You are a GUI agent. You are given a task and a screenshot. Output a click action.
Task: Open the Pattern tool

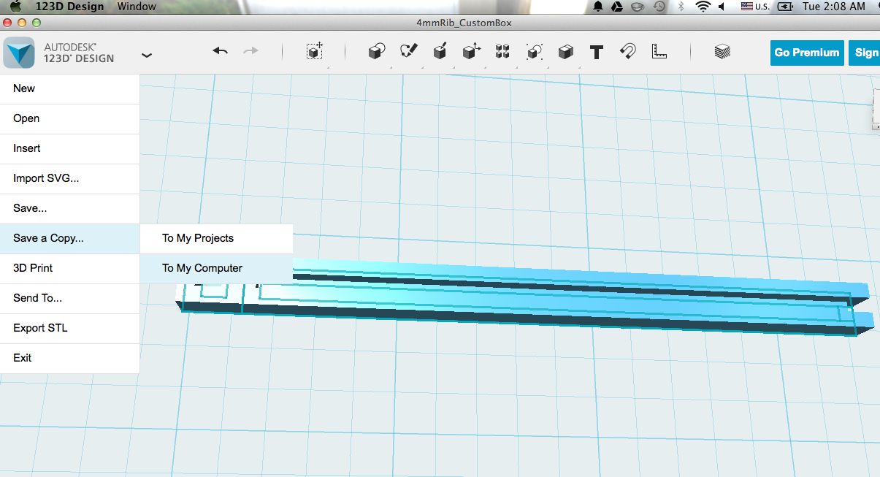502,52
